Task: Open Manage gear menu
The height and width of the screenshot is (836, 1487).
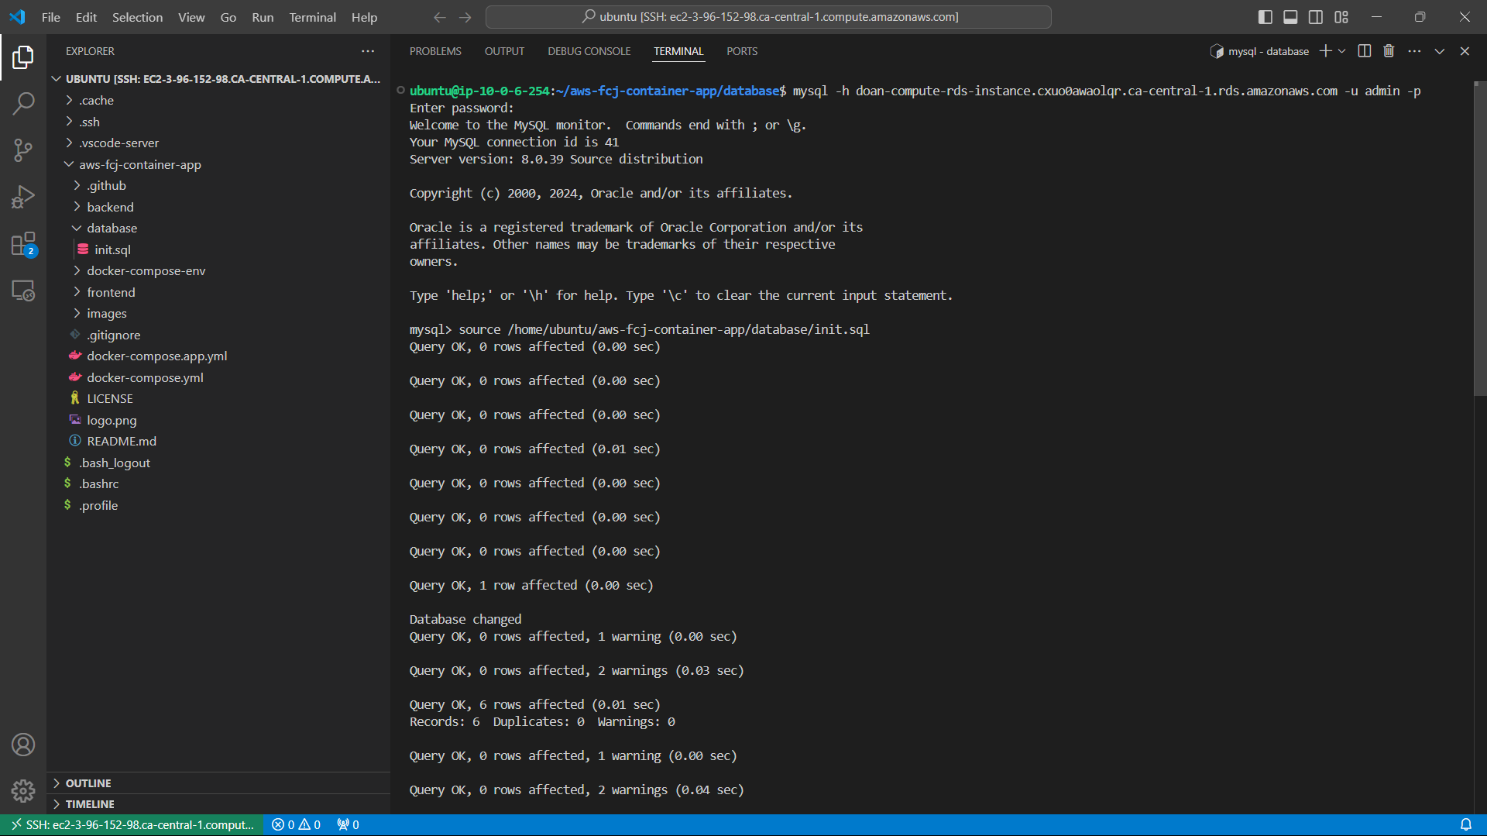Action: (23, 790)
